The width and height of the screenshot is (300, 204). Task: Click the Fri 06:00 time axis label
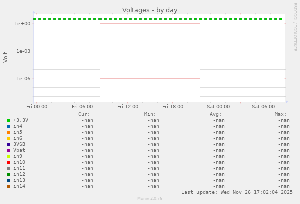click(82, 106)
